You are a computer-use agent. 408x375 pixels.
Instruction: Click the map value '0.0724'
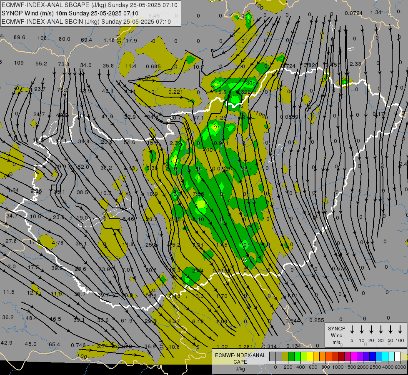pyautogui.click(x=353, y=13)
